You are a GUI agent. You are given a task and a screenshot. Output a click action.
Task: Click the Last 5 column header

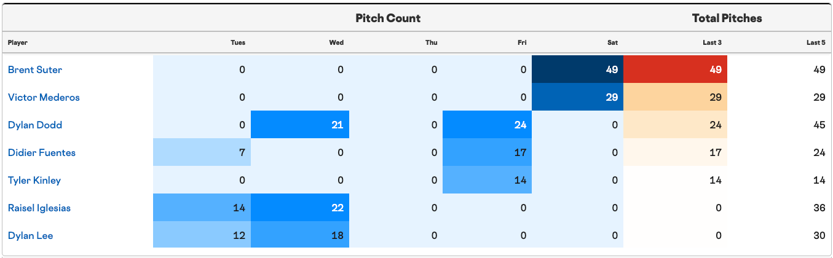[816, 42]
